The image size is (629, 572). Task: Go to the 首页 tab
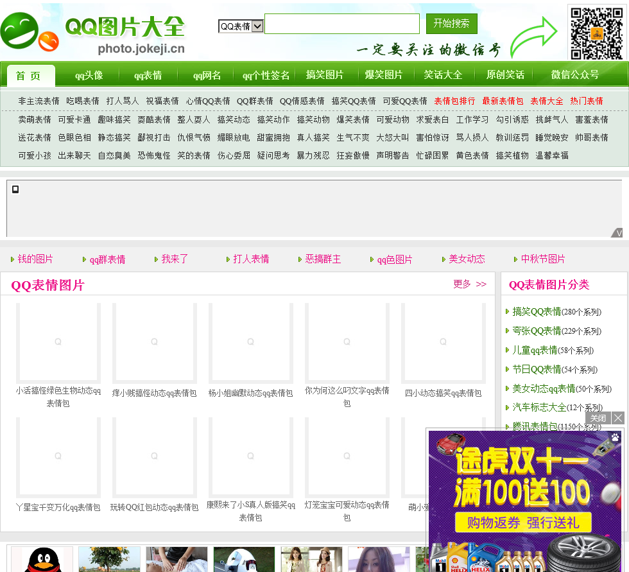[x=31, y=76]
